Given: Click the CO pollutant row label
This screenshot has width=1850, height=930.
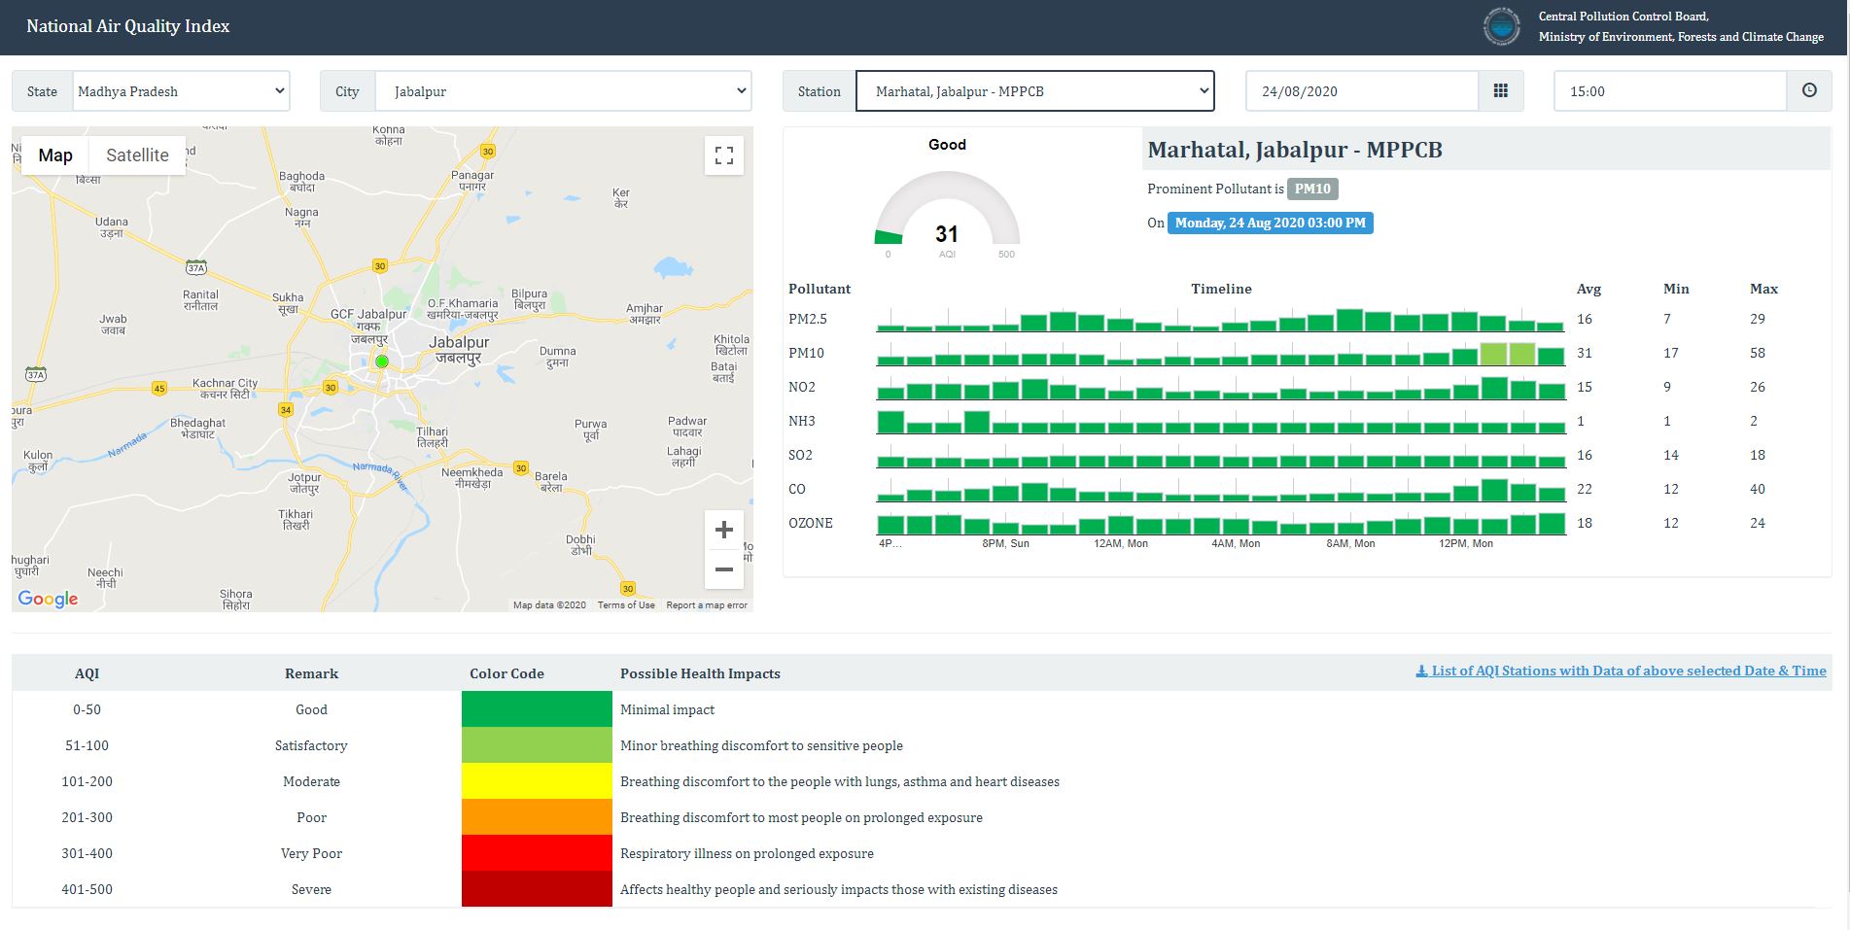Looking at the screenshot, I should (797, 489).
